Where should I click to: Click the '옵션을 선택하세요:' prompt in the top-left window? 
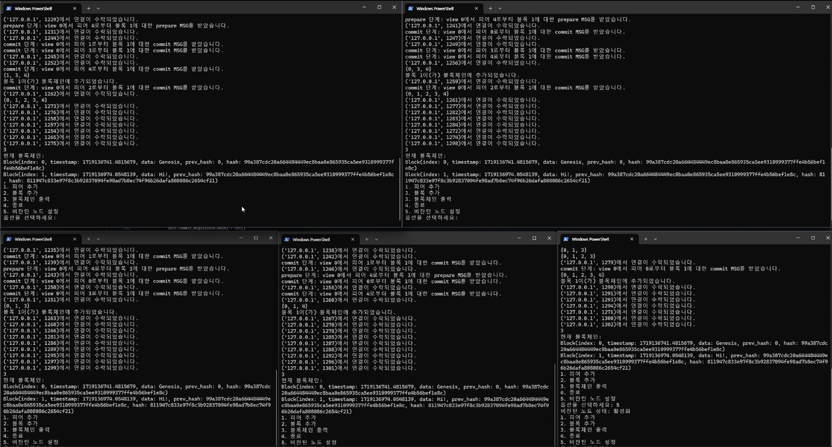pyautogui.click(x=30, y=217)
